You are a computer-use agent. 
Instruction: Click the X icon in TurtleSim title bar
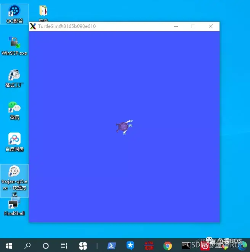point(33,26)
